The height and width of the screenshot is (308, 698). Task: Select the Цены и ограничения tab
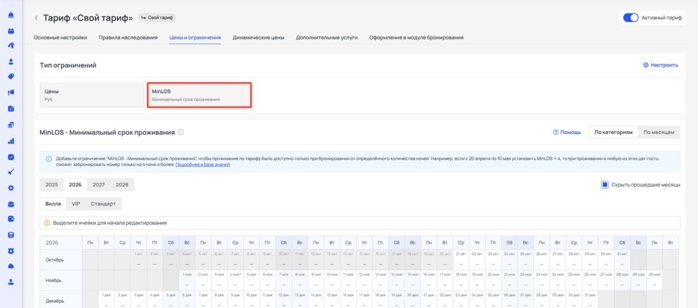coord(195,38)
